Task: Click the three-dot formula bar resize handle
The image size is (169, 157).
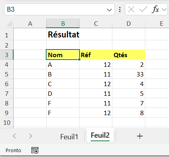Action: click(120, 10)
